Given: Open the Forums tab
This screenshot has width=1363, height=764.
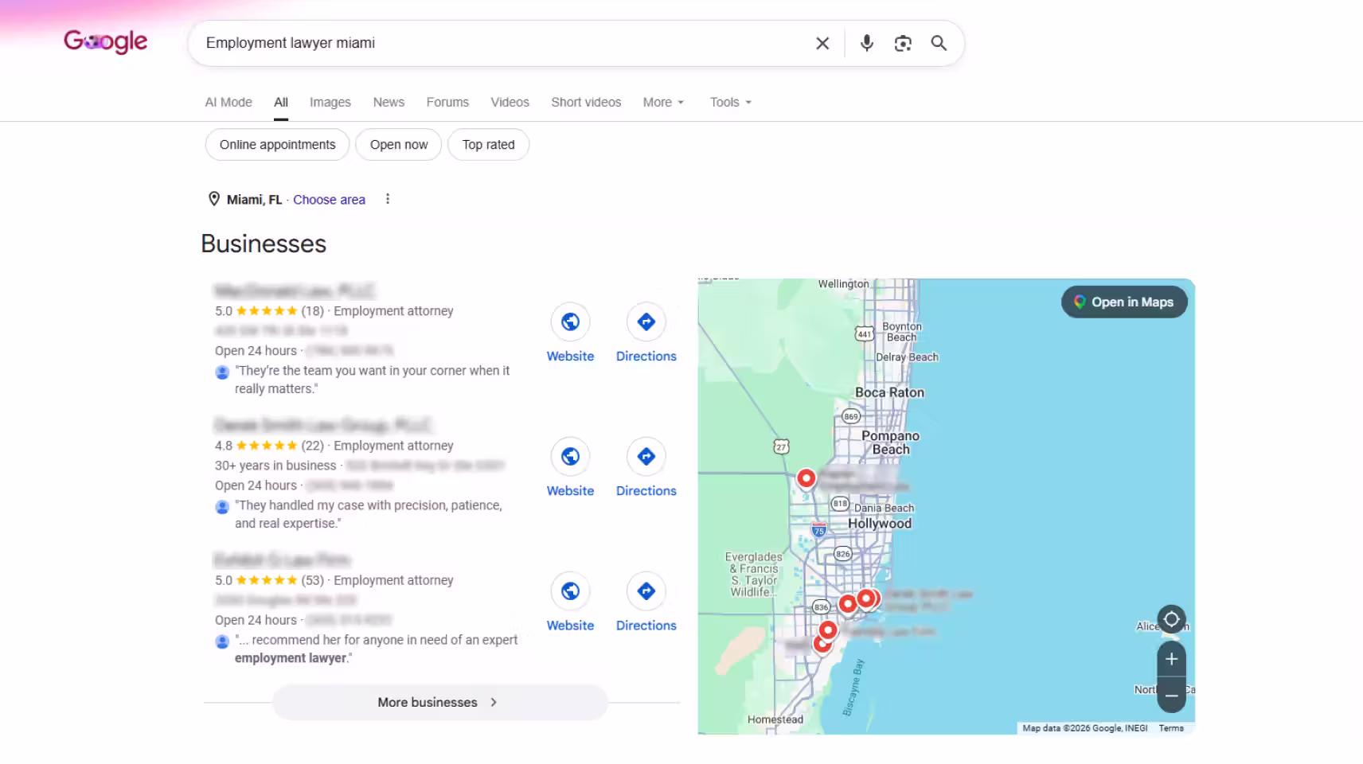Looking at the screenshot, I should pos(447,102).
